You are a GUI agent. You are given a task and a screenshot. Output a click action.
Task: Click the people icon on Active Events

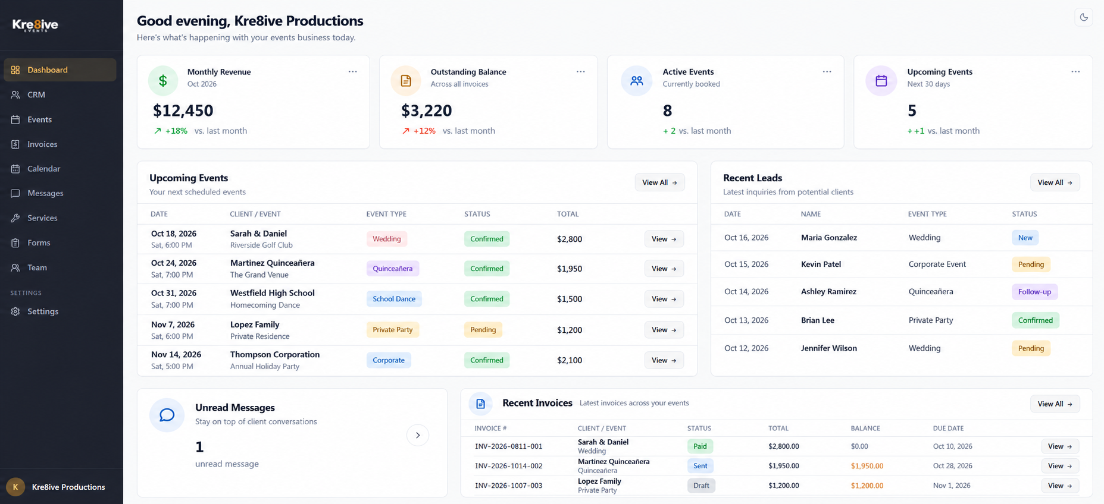636,81
